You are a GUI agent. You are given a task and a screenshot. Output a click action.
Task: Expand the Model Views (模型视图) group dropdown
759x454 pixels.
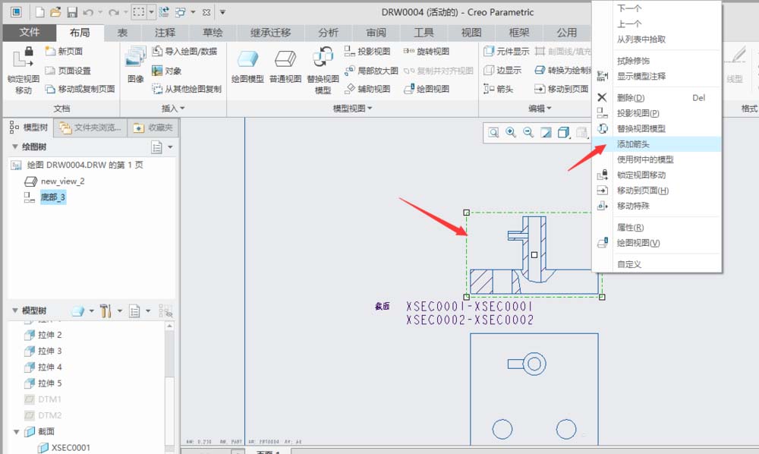[x=352, y=109]
